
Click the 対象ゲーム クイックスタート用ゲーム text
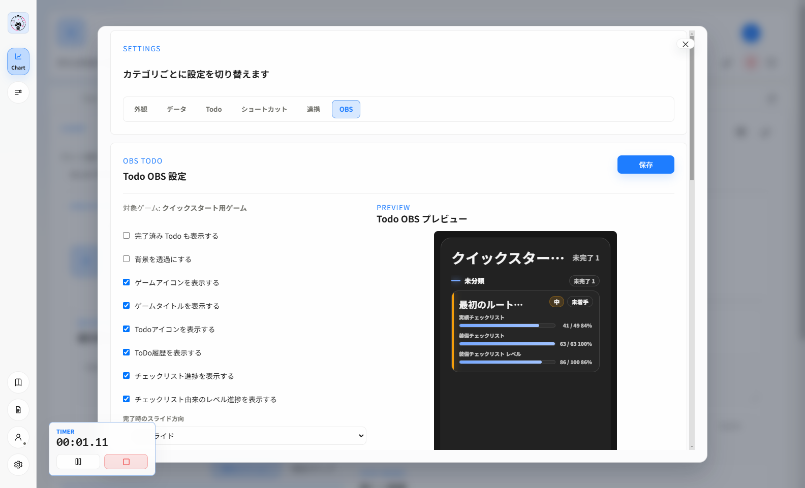pyautogui.click(x=185, y=208)
